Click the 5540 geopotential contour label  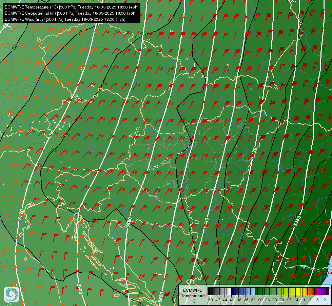[206, 223]
